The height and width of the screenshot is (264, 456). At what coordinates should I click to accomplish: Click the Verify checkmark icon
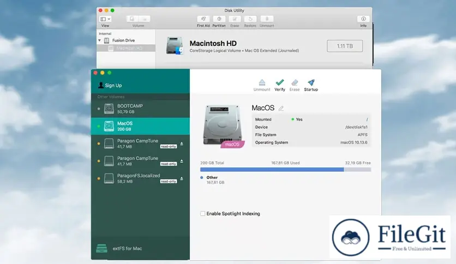[x=280, y=82]
